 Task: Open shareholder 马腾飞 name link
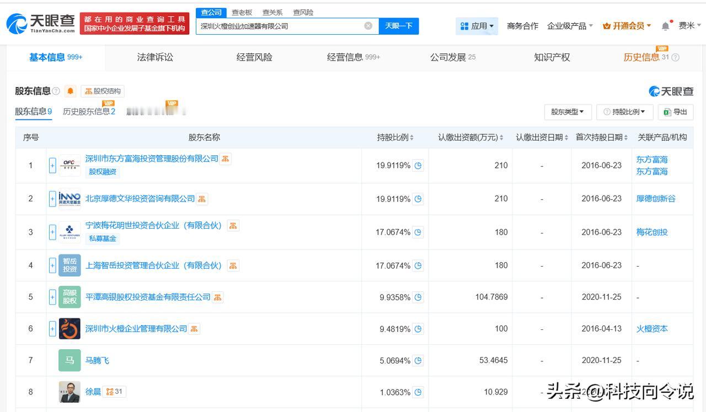(x=97, y=361)
